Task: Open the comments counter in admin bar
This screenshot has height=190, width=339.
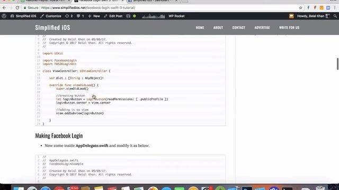Action: [80, 16]
